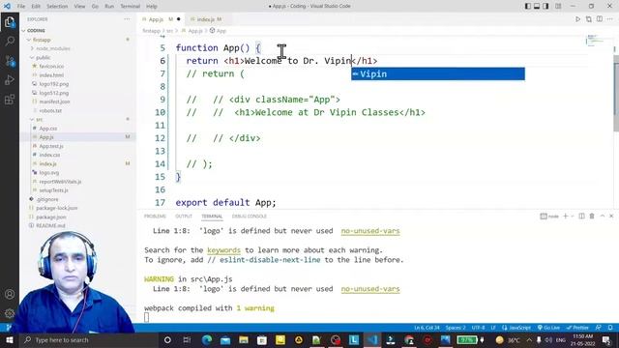
Task: Collapse the firstapp folder
Action: (x=77, y=40)
